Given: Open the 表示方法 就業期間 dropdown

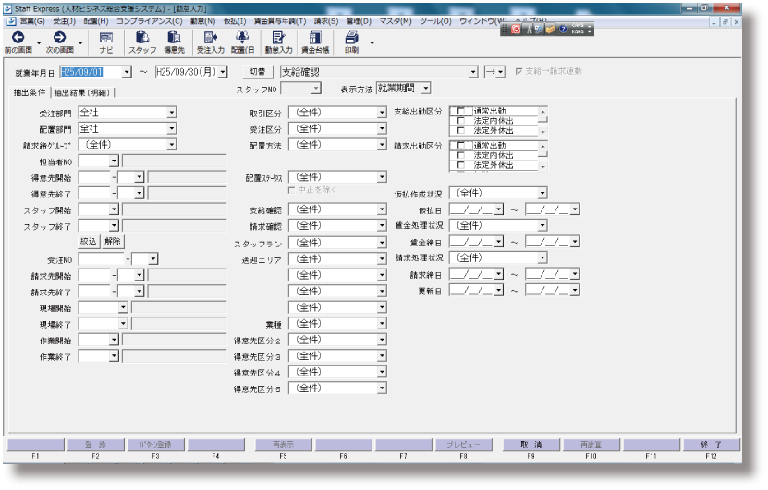Looking at the screenshot, I should click(426, 89).
